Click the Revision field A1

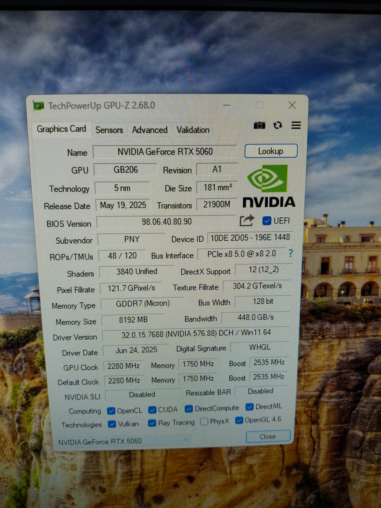[217, 169]
